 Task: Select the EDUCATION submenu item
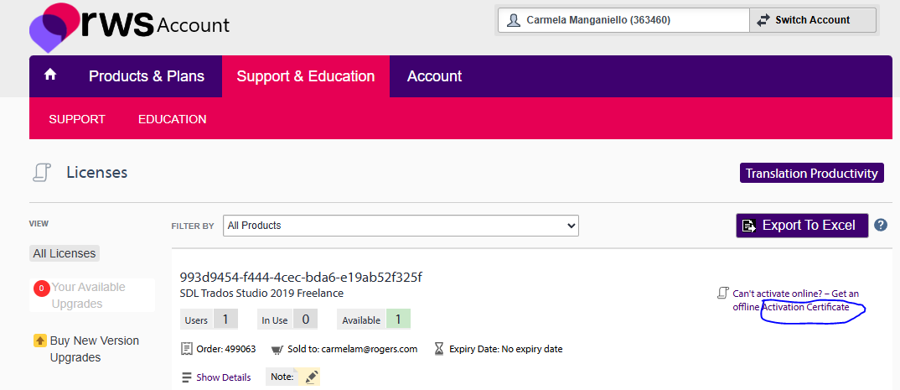[172, 119]
